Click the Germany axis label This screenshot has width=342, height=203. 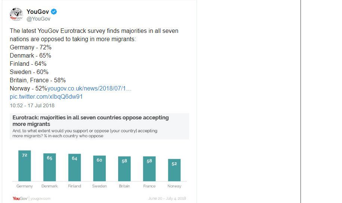point(25,186)
